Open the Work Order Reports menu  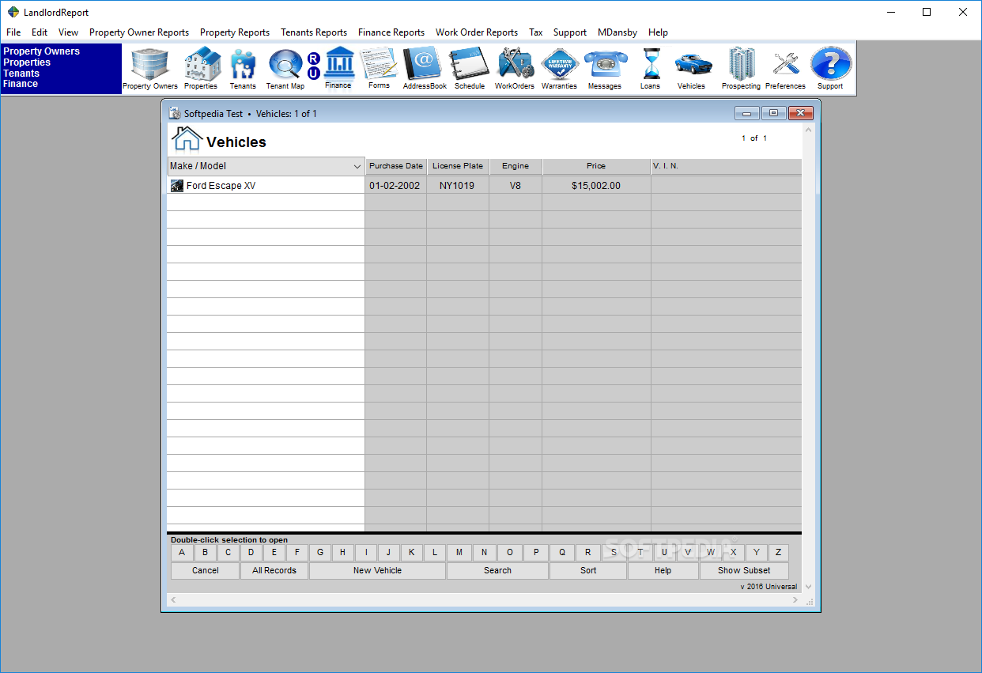pyautogui.click(x=477, y=32)
